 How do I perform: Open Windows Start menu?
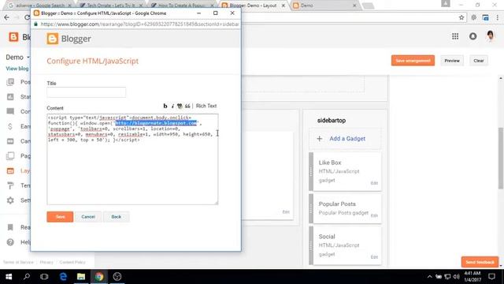9,277
